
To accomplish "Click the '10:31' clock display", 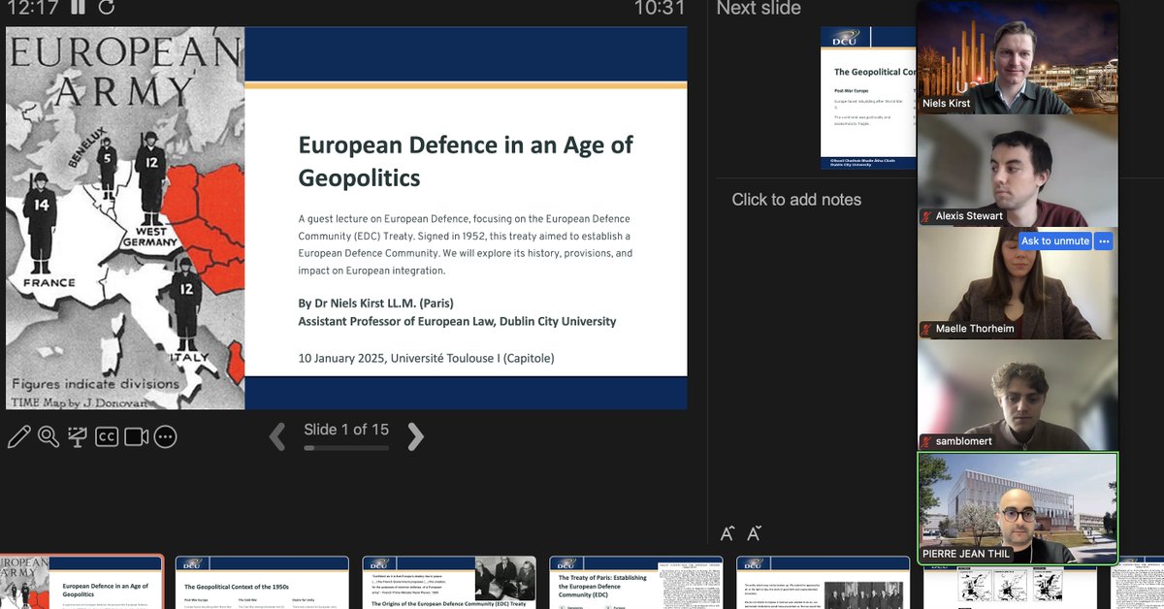I will 660,8.
